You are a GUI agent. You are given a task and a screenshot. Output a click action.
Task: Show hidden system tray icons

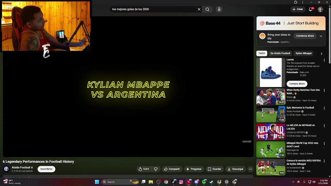pyautogui.click(x=293, y=182)
